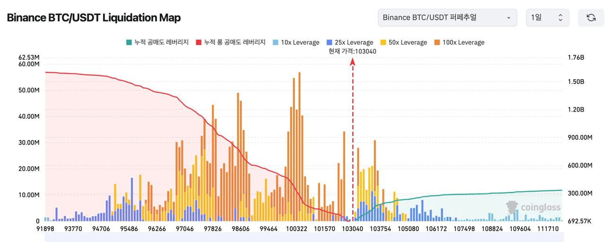This screenshot has width=605, height=242.
Task: Click the 103754 x-axis price label
Action: click(x=381, y=228)
